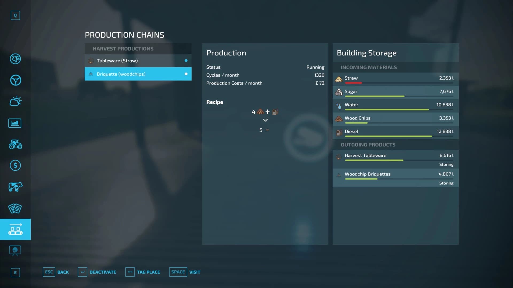
Task: Select the Briquette (woodchips) production entry
Action: pos(138,74)
